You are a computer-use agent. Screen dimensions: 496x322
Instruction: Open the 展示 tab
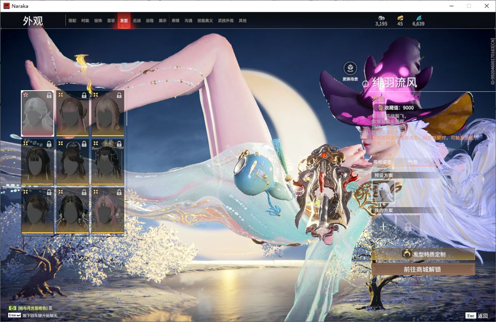(x=163, y=20)
